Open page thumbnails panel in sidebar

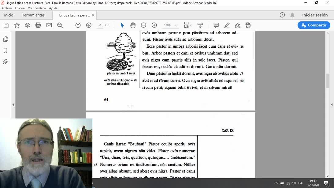pos(6,39)
